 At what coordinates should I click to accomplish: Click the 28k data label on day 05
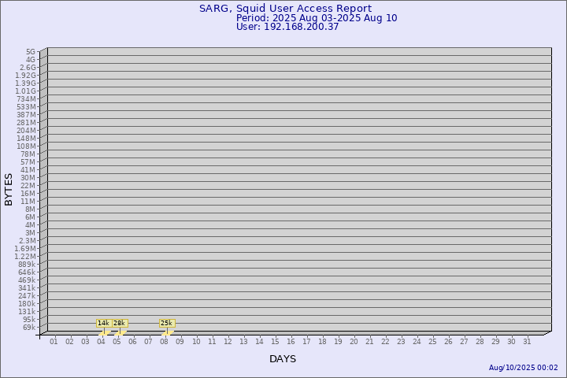click(120, 323)
